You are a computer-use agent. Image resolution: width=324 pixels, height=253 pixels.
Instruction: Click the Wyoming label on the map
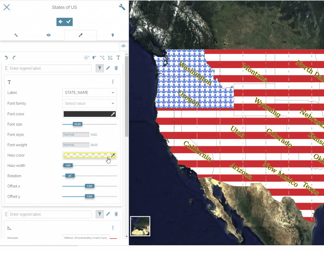pyautogui.click(x=267, y=107)
